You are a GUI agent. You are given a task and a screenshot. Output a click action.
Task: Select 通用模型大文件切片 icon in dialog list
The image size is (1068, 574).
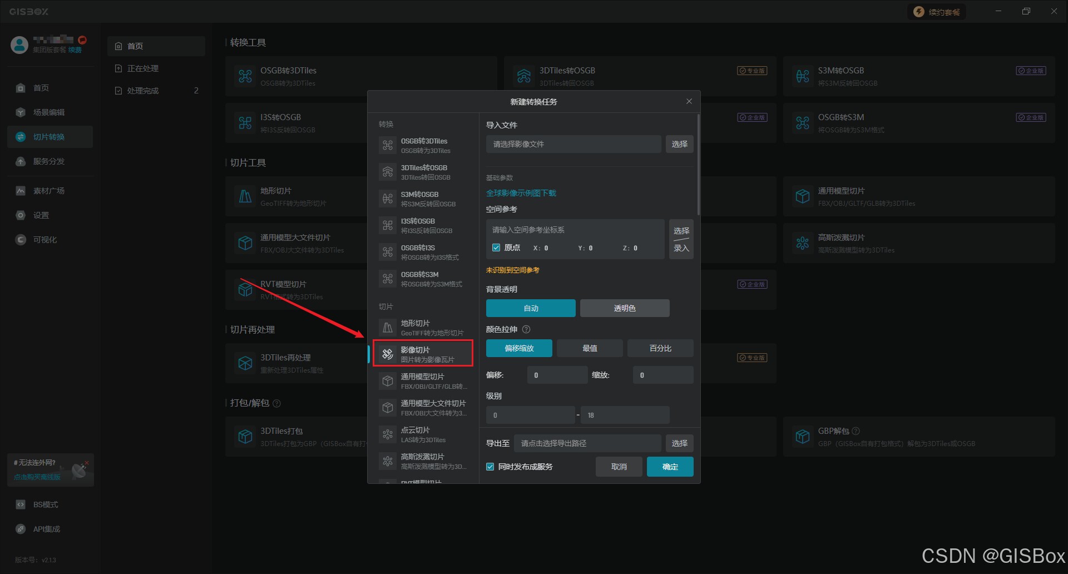click(388, 408)
